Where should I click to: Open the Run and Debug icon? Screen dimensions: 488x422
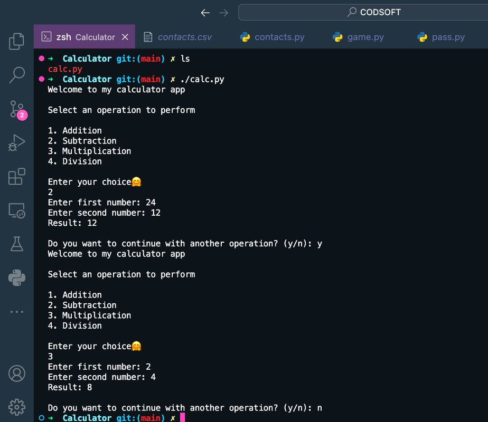pyautogui.click(x=16, y=142)
